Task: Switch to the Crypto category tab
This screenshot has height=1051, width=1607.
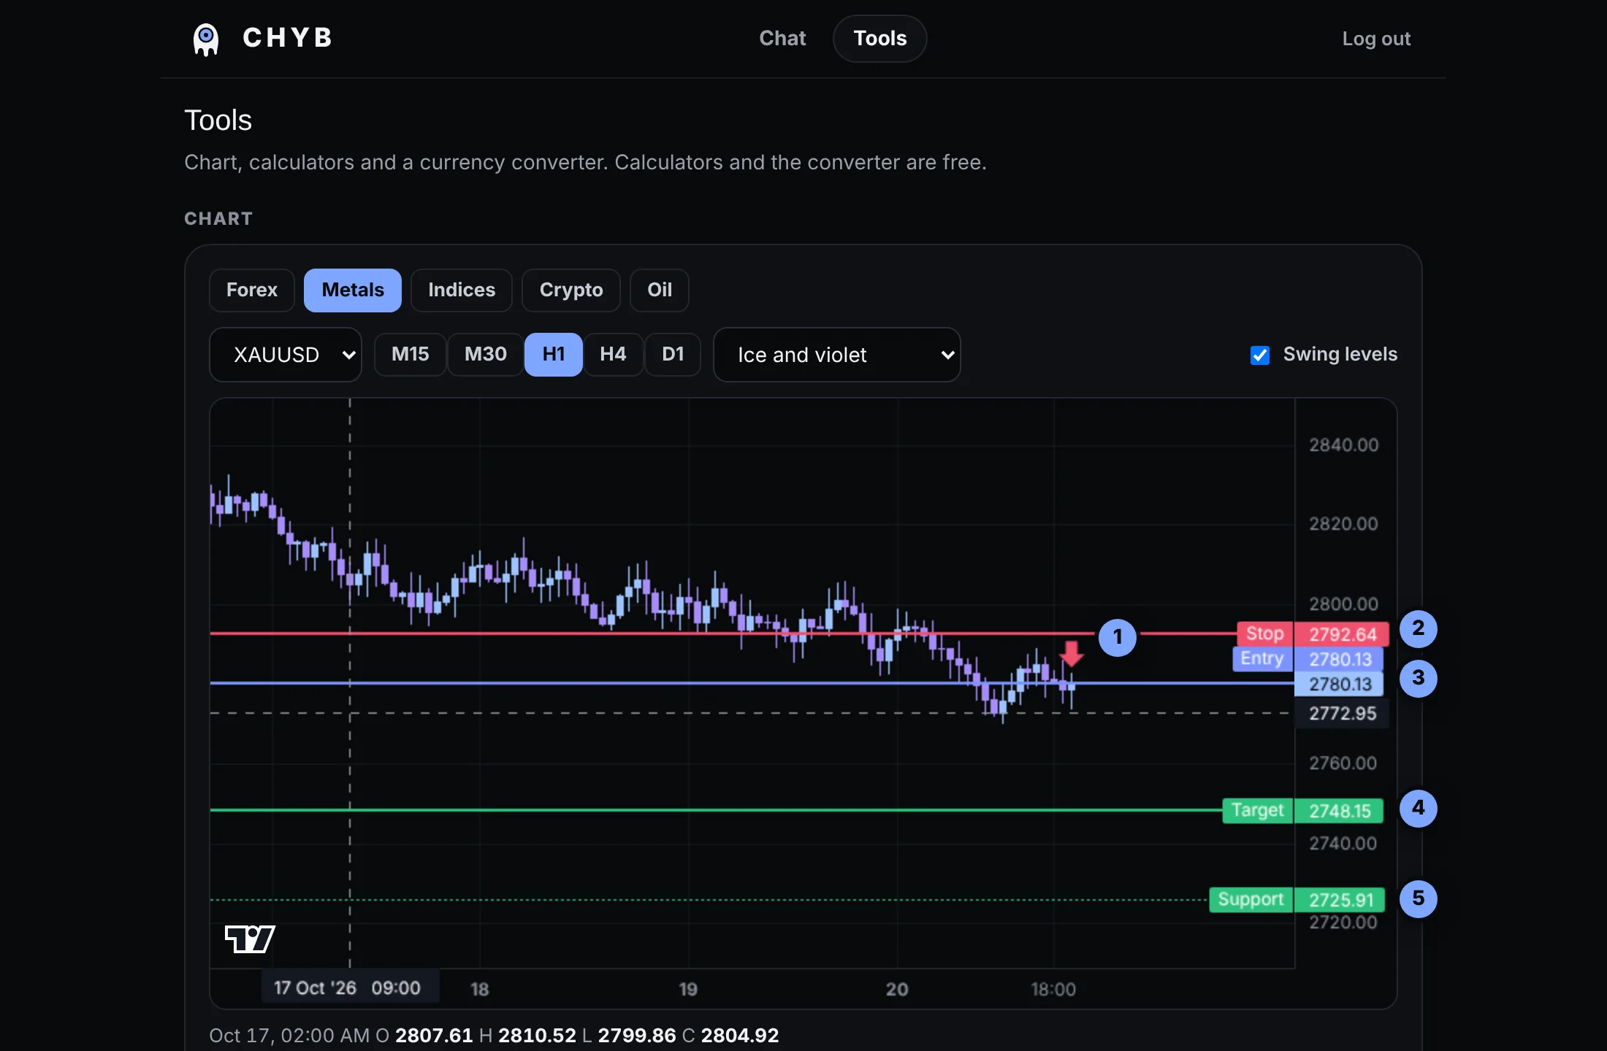Action: pos(571,290)
